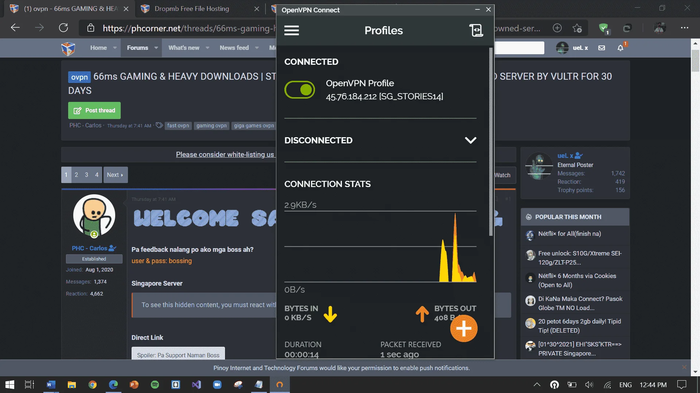This screenshot has height=393, width=700.
Task: Click the giga games ovpn tag
Action: click(x=254, y=126)
